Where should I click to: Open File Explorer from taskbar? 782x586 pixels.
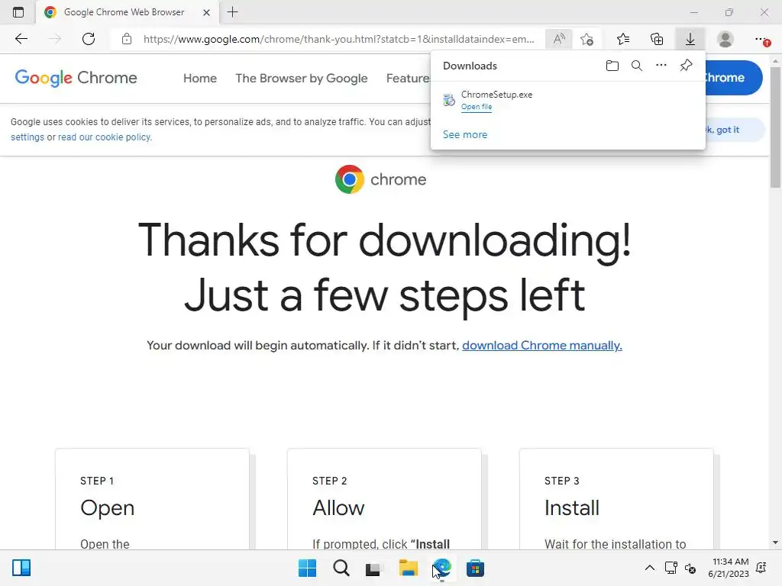pos(408,568)
